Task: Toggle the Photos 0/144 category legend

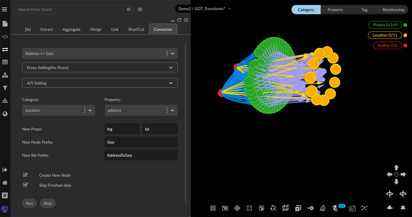Action: click(x=385, y=25)
